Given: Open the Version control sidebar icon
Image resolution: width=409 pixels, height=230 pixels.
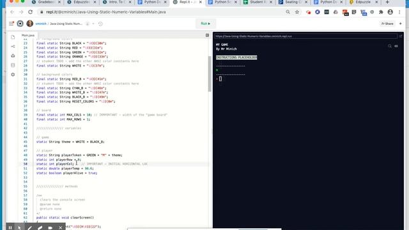Looking at the screenshot, I should click(13, 47).
